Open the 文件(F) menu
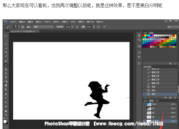This screenshot has height=129, width=179. pyautogui.click(x=13, y=22)
